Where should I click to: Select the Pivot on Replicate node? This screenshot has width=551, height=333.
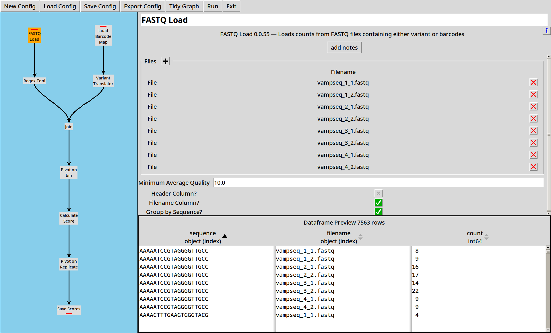click(x=69, y=264)
